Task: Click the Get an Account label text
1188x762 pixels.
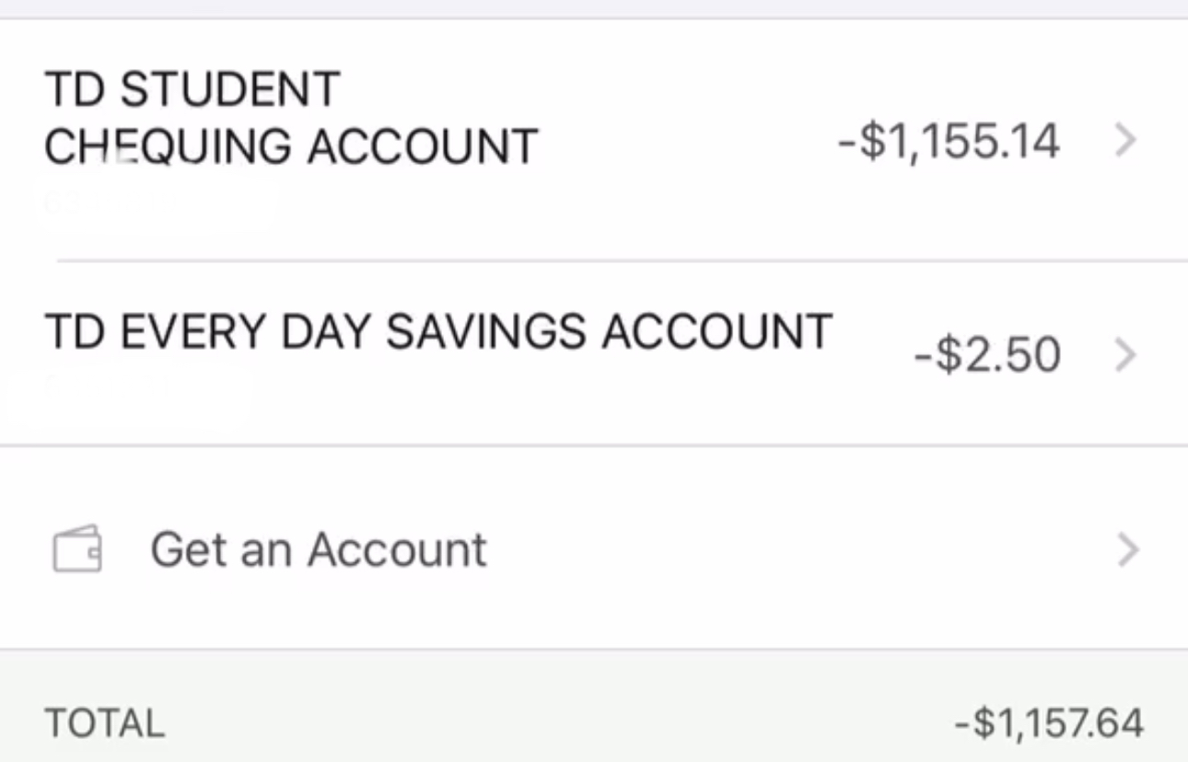Action: click(x=318, y=548)
